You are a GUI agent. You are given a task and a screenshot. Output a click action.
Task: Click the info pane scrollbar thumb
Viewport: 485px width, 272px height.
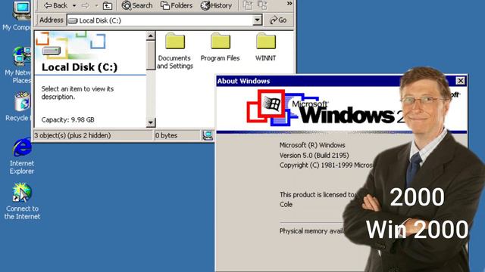[151, 55]
